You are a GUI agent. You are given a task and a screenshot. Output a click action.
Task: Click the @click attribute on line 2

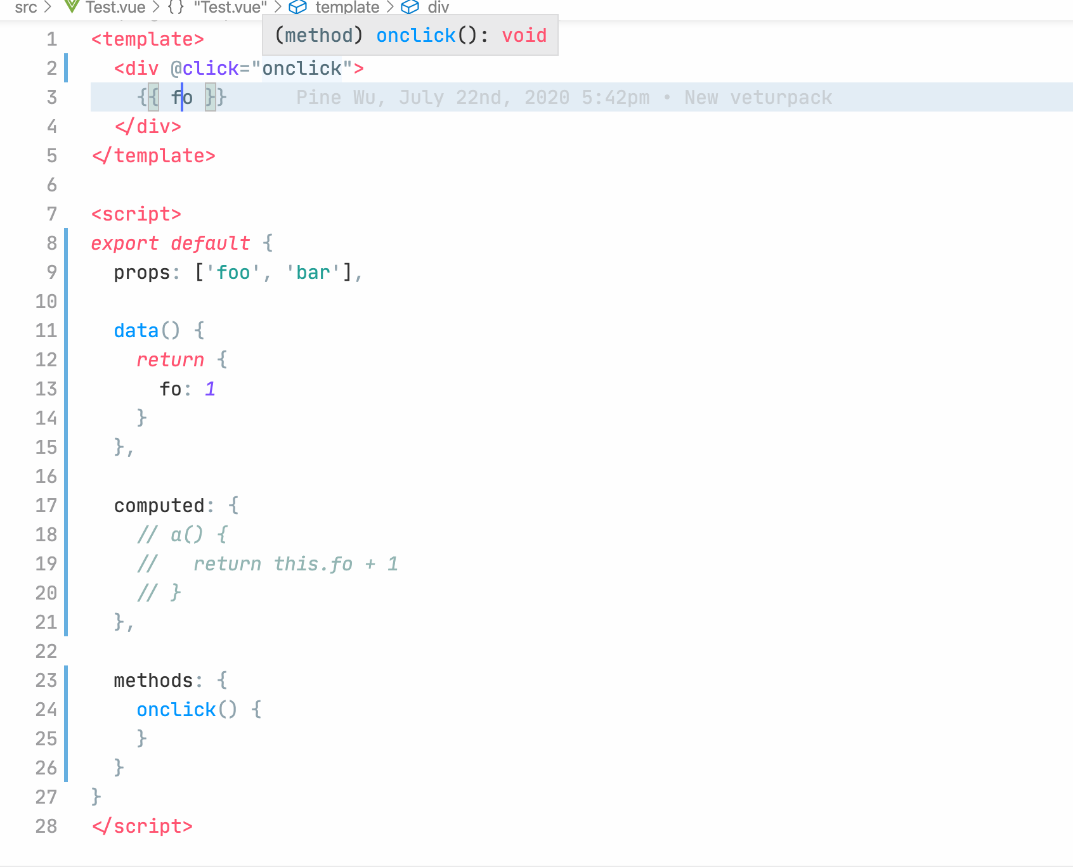[205, 68]
